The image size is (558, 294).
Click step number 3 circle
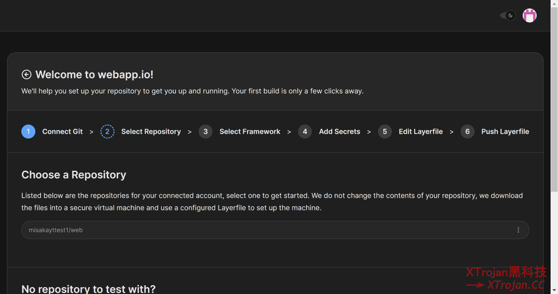pyautogui.click(x=205, y=132)
